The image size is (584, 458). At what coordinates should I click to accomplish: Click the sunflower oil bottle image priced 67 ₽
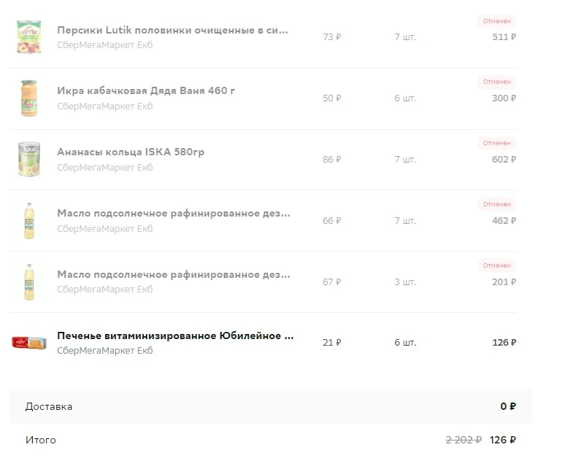tap(29, 282)
